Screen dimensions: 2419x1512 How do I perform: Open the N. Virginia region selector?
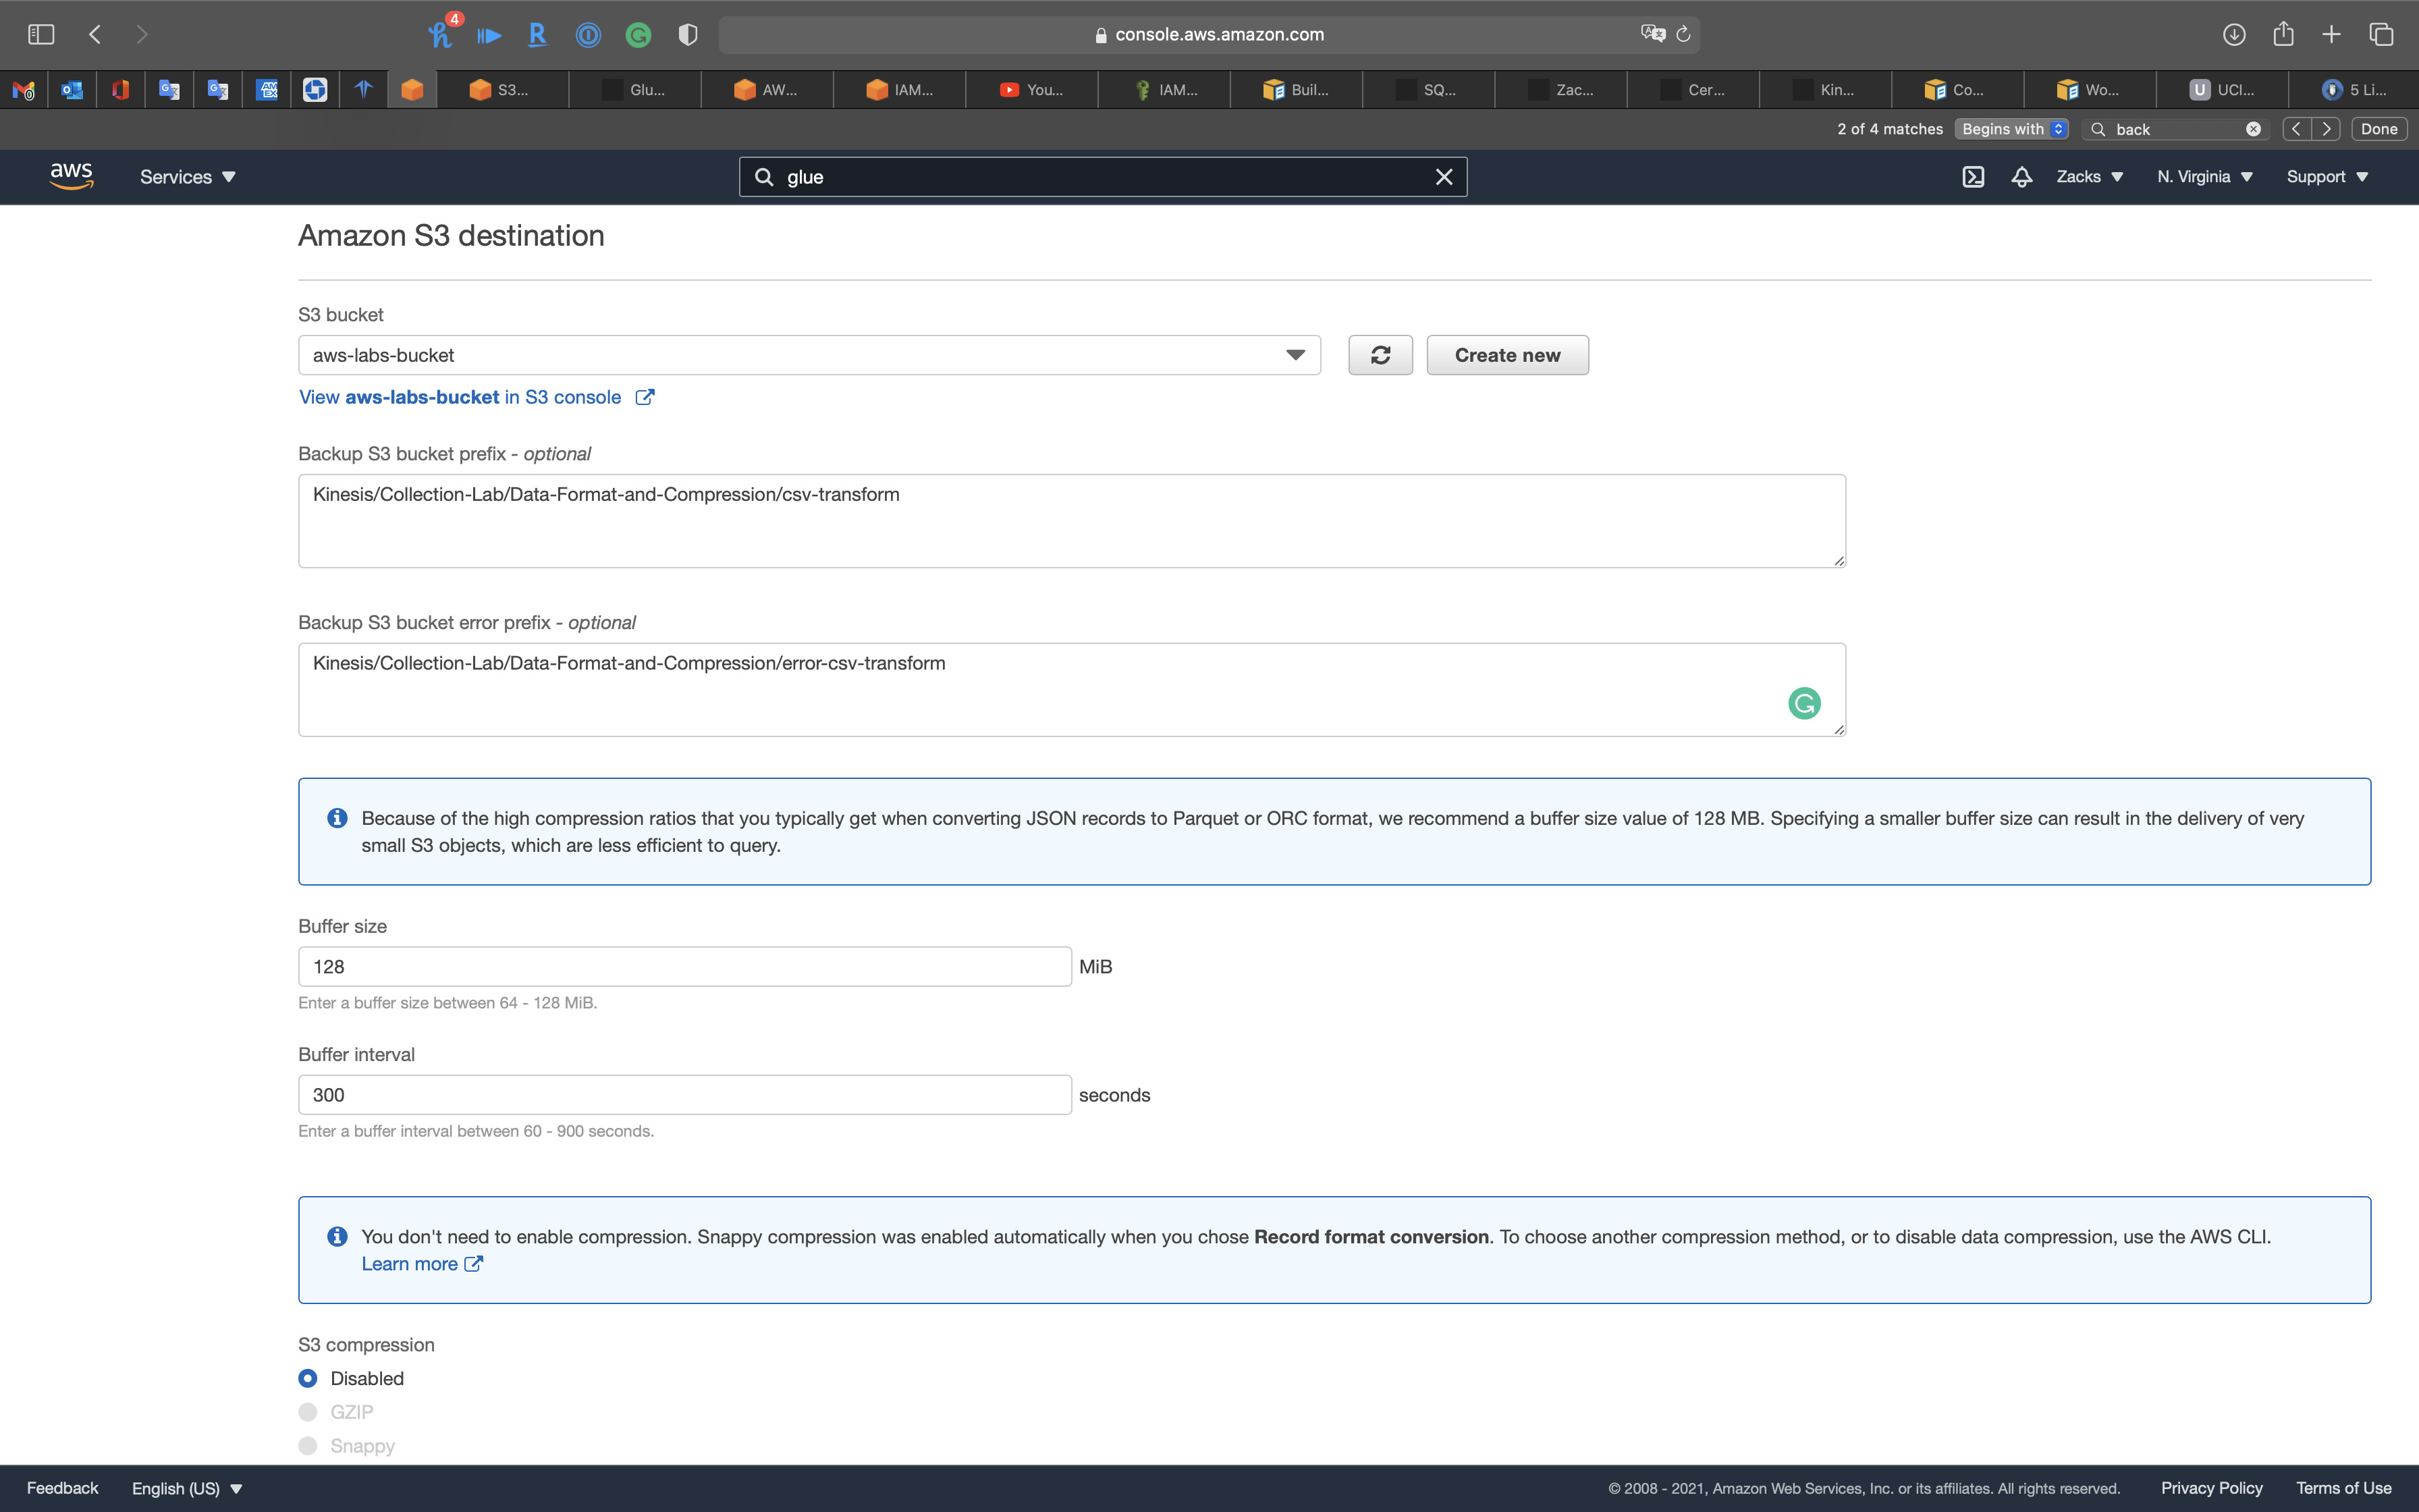point(2204,177)
